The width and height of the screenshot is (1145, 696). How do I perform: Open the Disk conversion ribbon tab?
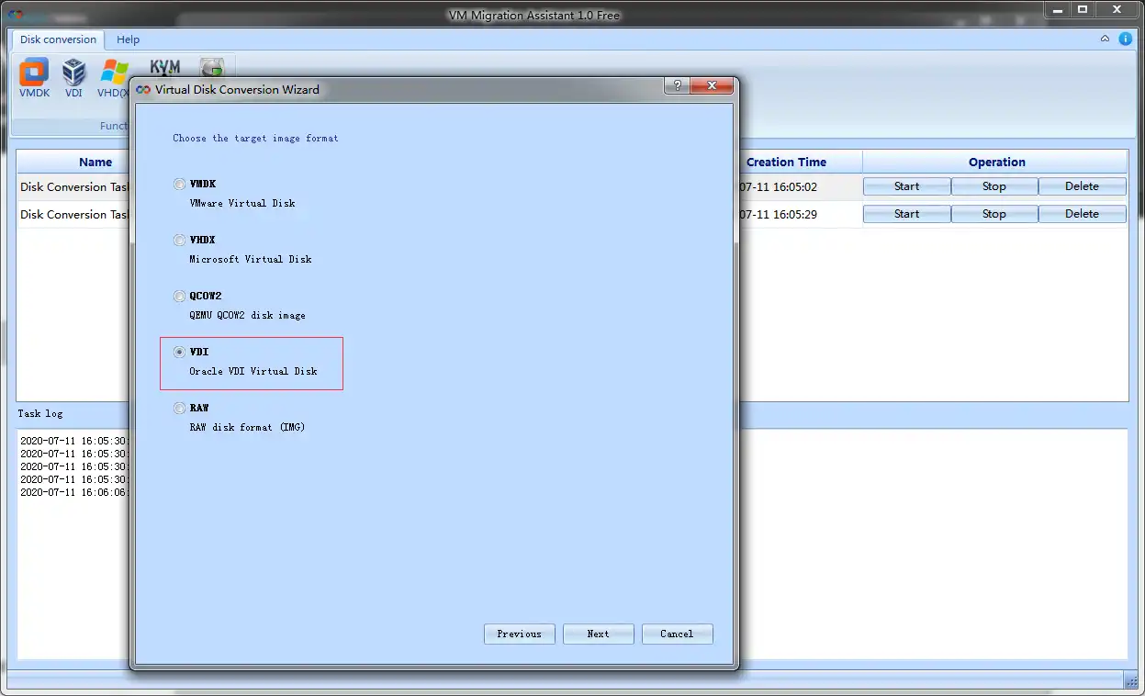[x=58, y=39]
